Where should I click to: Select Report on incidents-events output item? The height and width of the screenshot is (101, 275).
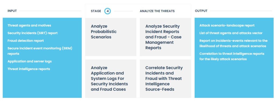233,43
